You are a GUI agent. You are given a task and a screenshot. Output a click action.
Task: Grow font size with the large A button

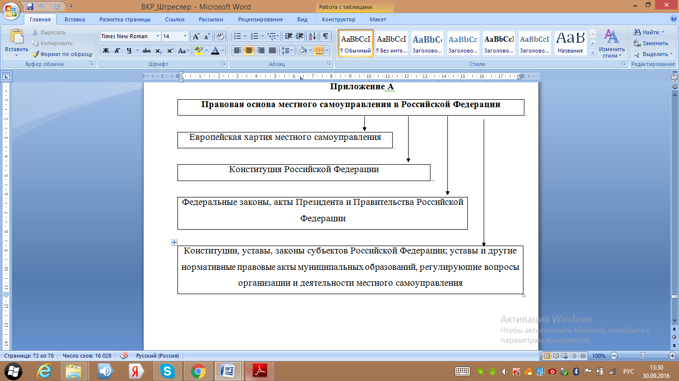[x=196, y=36]
